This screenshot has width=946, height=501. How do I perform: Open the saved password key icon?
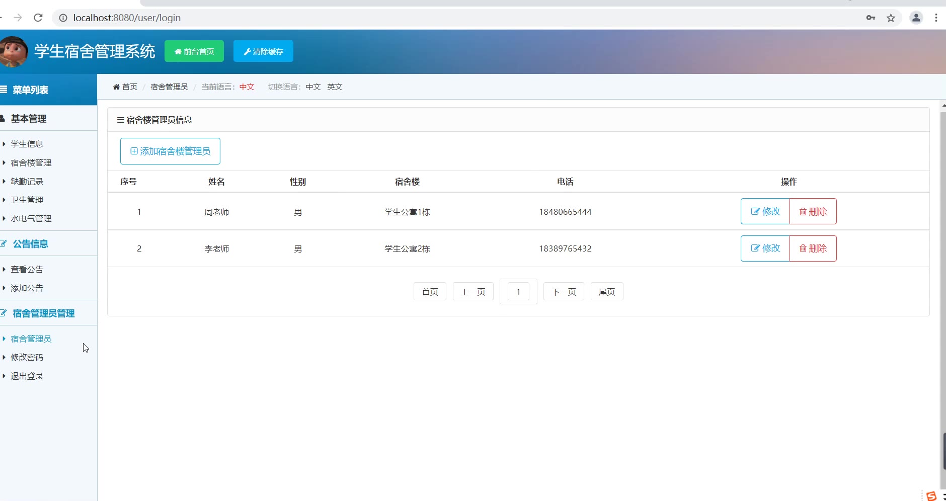(x=871, y=18)
